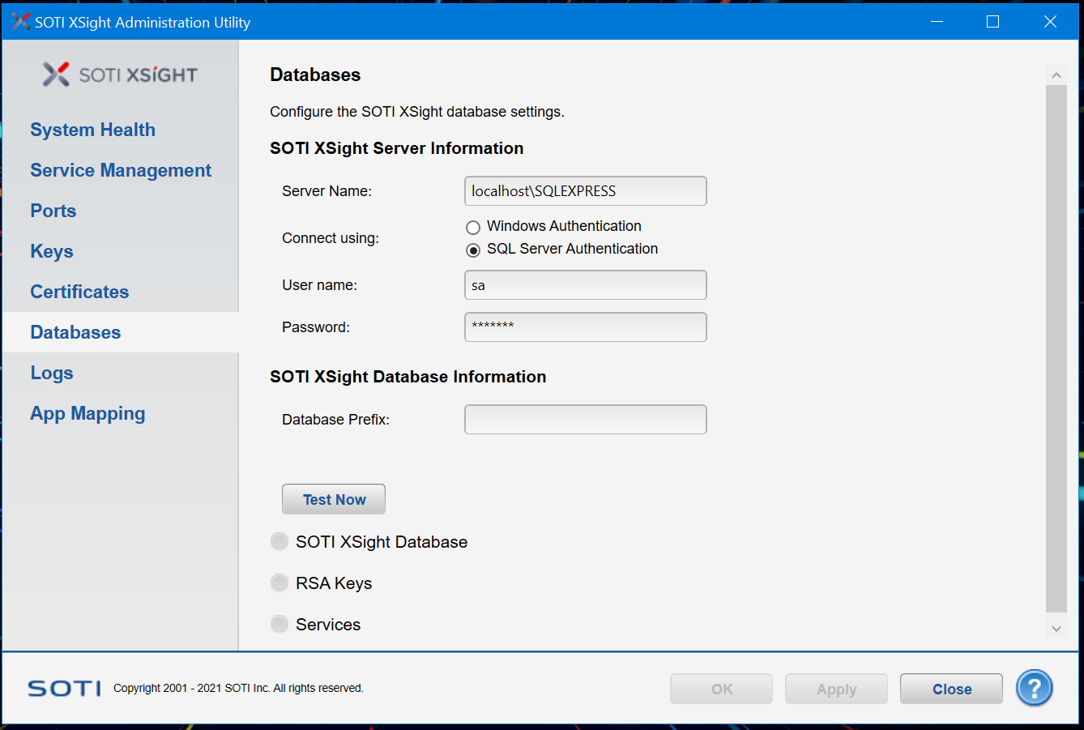The image size is (1084, 730).
Task: Click the SOTI XSight Database status indicator
Action: (280, 541)
